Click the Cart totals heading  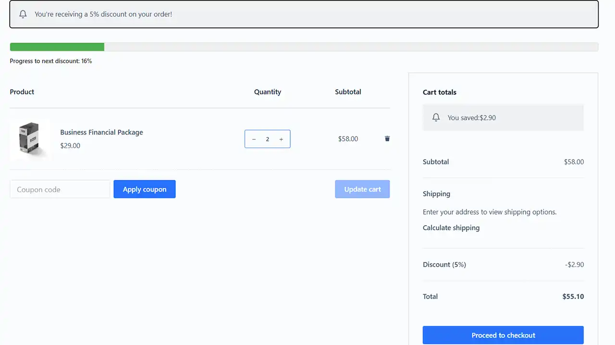(x=439, y=92)
